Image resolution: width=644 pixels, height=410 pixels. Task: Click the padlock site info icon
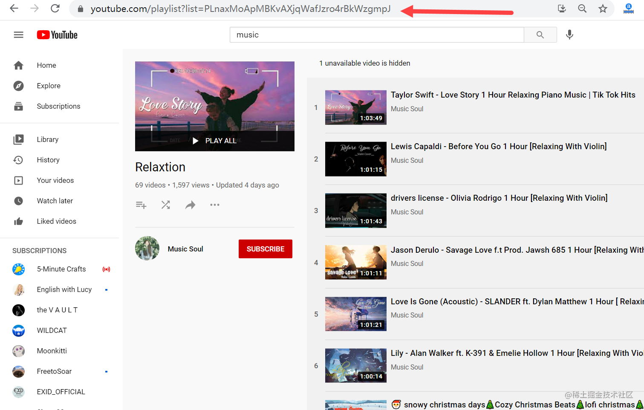81,9
